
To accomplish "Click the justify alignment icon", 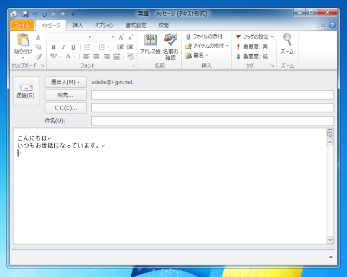I will 117,56.
